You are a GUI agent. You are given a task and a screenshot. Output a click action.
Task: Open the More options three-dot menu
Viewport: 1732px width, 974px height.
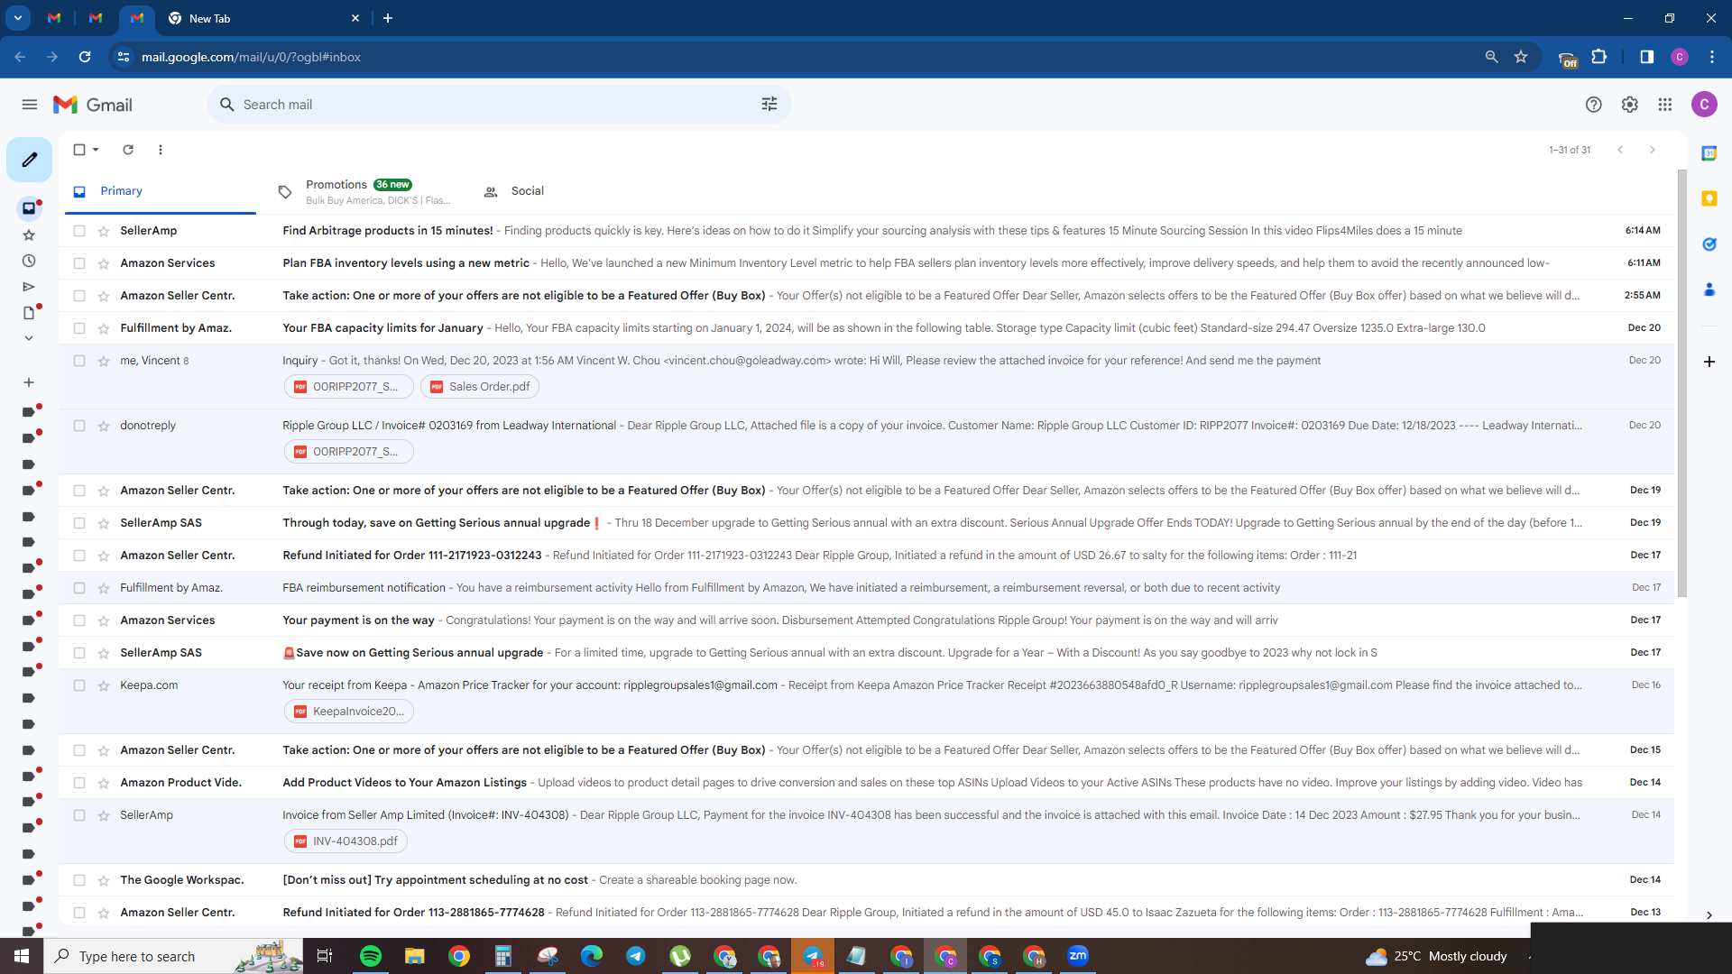point(161,150)
